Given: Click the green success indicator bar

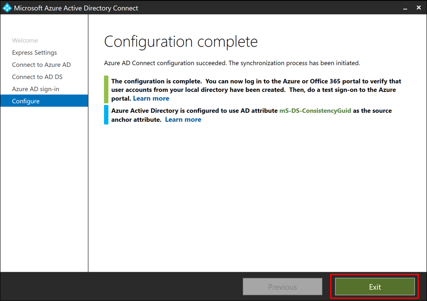Looking at the screenshot, I should click(106, 89).
